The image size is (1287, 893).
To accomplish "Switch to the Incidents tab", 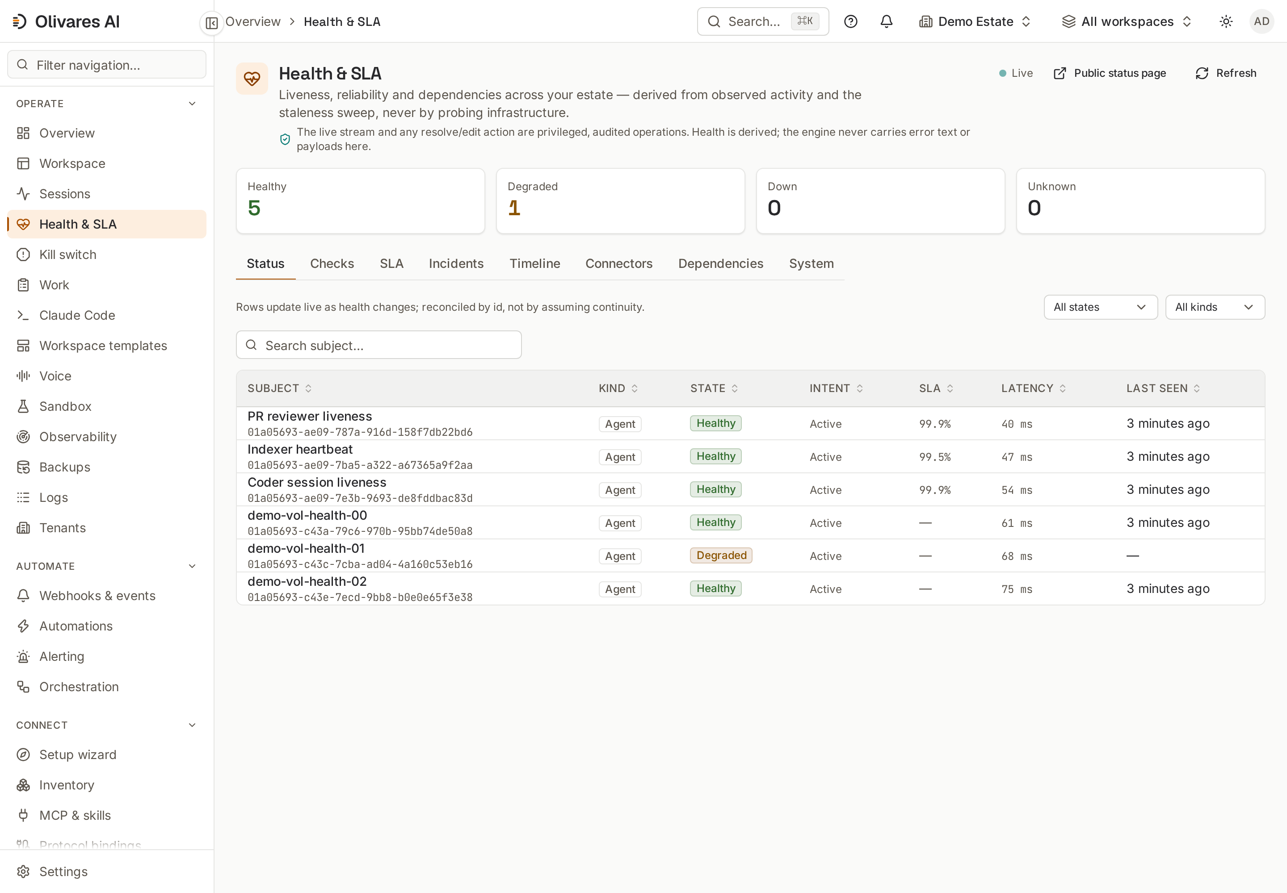I will click(456, 263).
